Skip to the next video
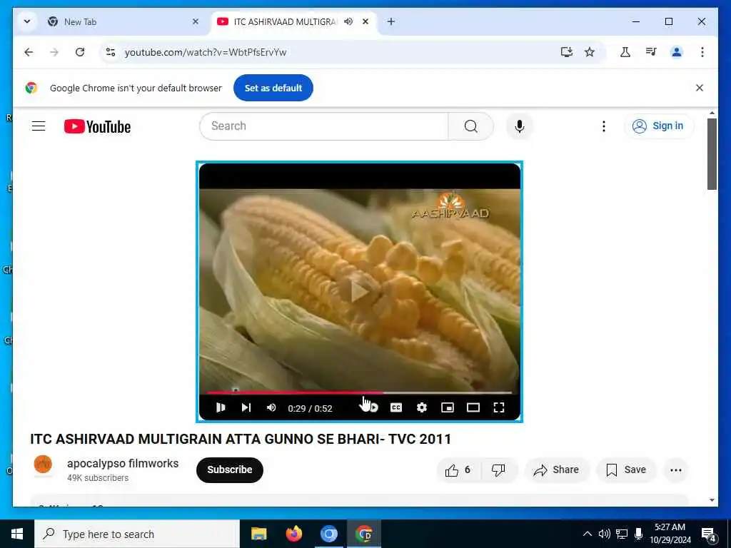731x548 pixels. pyautogui.click(x=246, y=407)
